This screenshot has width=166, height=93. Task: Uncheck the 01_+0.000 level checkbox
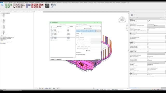tap(51, 30)
